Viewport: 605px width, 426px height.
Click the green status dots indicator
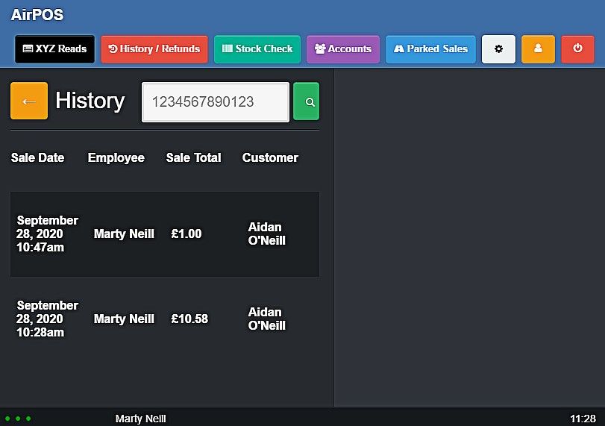(18, 419)
